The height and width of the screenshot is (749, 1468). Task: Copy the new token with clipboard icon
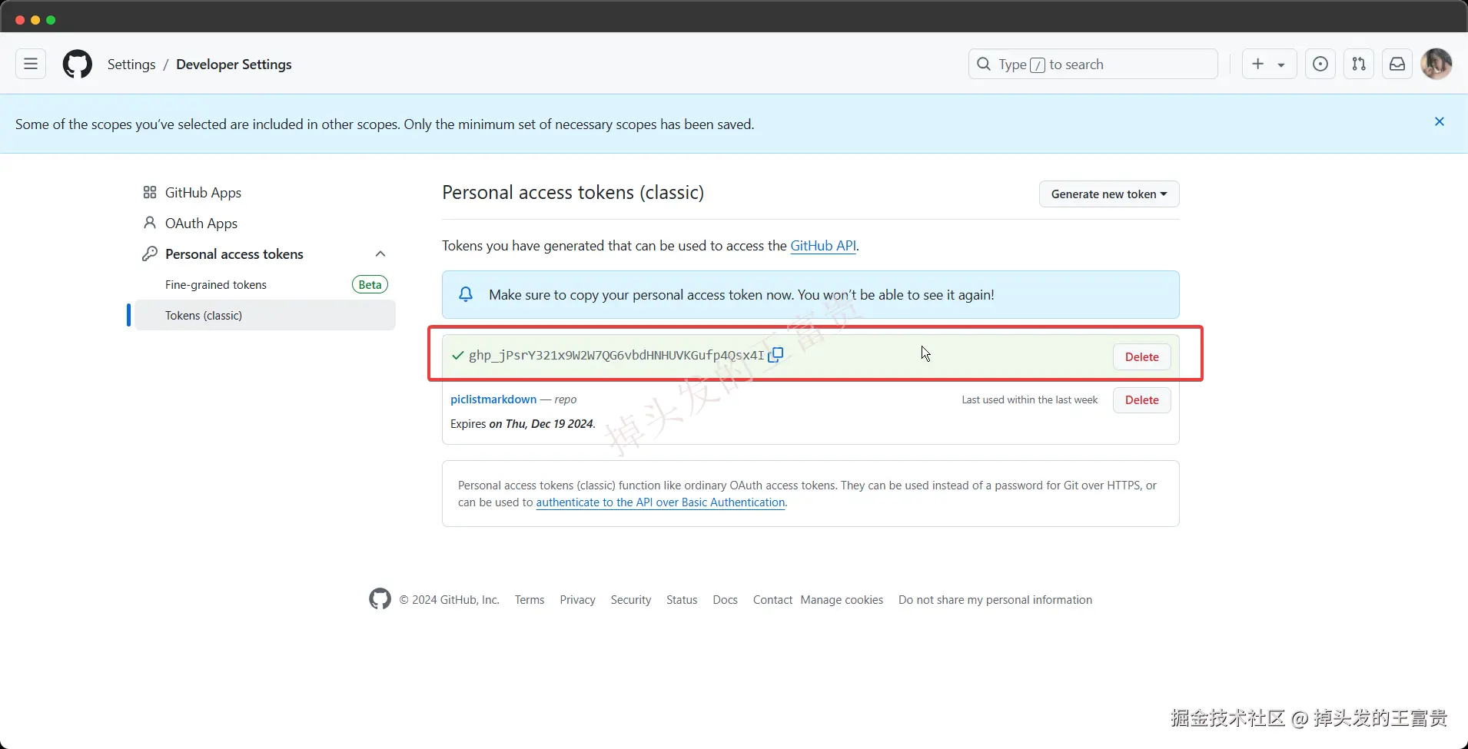coord(776,354)
